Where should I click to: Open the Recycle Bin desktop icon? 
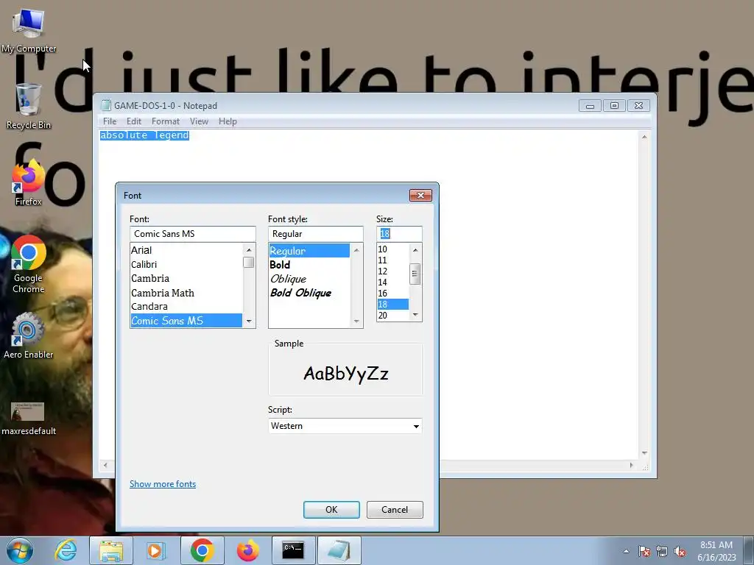[29, 106]
